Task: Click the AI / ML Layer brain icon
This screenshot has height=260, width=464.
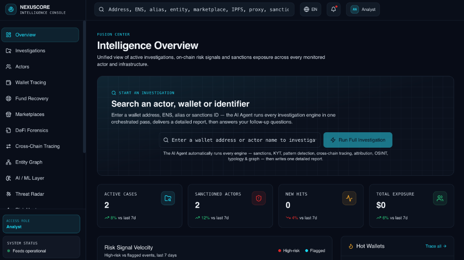Action: pos(9,178)
